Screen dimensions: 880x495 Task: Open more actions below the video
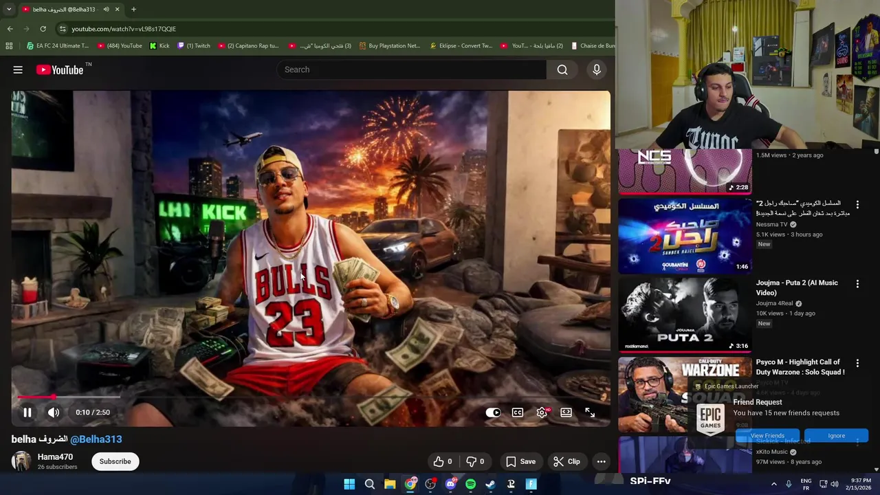click(602, 461)
